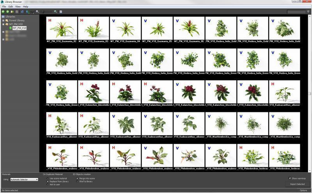Click the Options button
Viewport: 312px width, 193px height.
303,190
